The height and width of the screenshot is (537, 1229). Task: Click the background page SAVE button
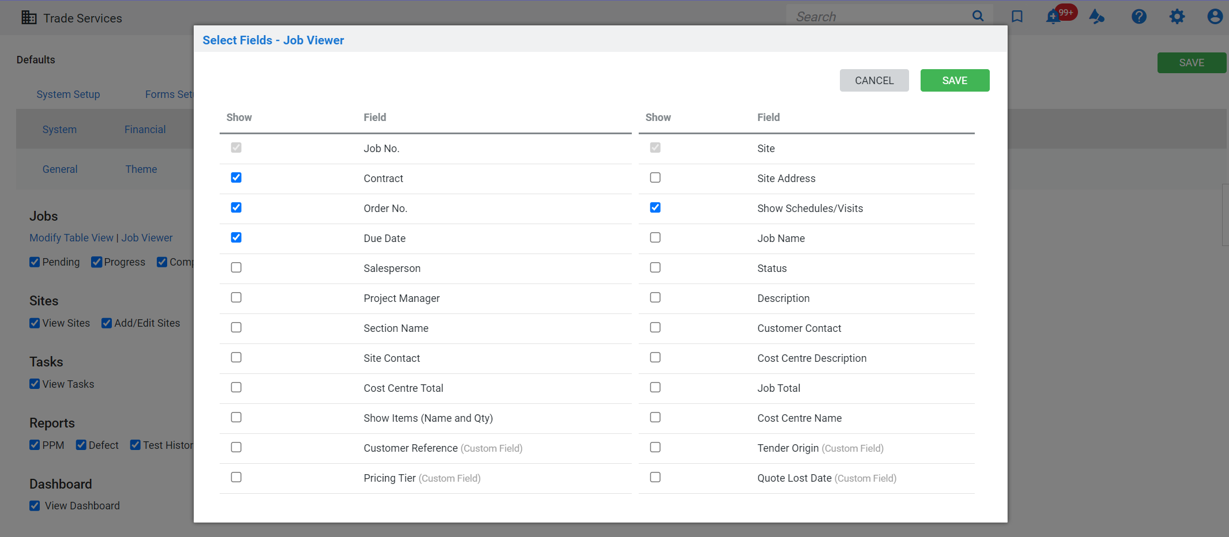pyautogui.click(x=1192, y=63)
